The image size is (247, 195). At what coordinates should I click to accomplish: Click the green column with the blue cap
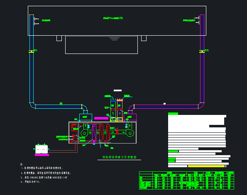click(113, 110)
